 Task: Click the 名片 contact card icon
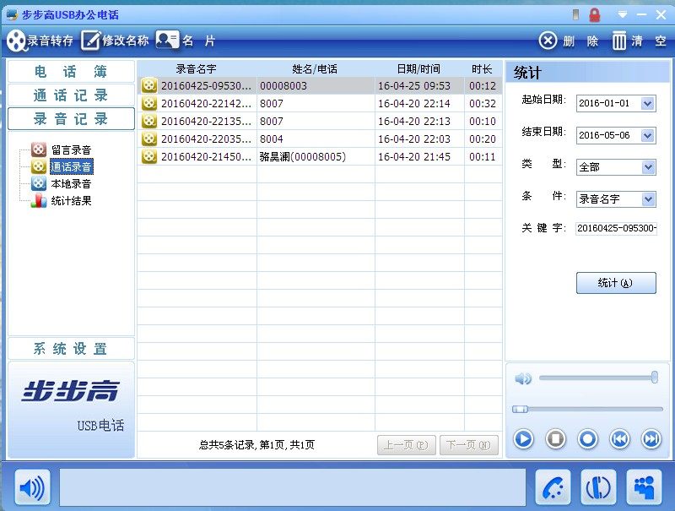(x=167, y=40)
